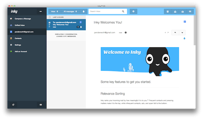This screenshot has height=119, width=203.
Task: Click the inky logo
Action: [14, 12]
